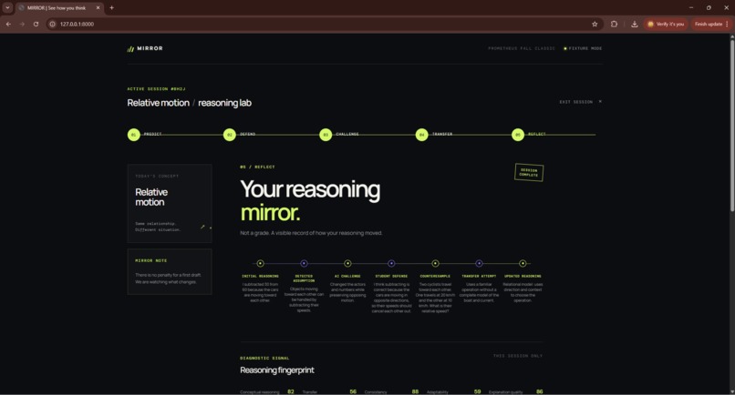
Task: Click the Counterexample timeline node
Action: pos(435,264)
